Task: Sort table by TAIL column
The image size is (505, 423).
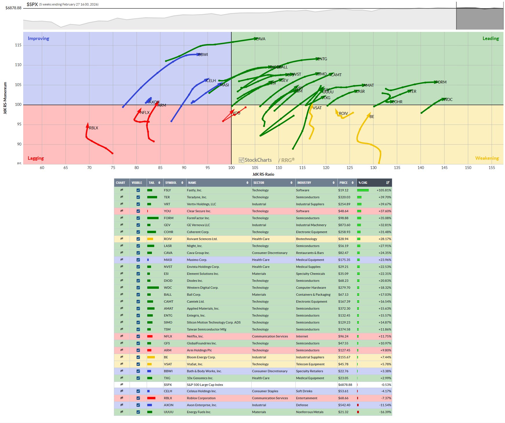Action: coord(155,183)
